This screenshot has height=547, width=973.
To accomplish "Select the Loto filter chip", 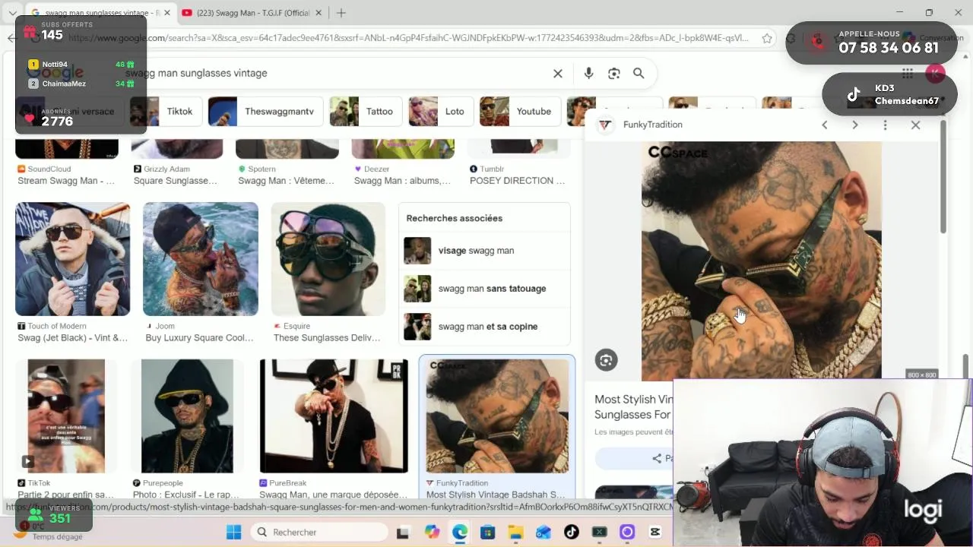I will coord(441,112).
